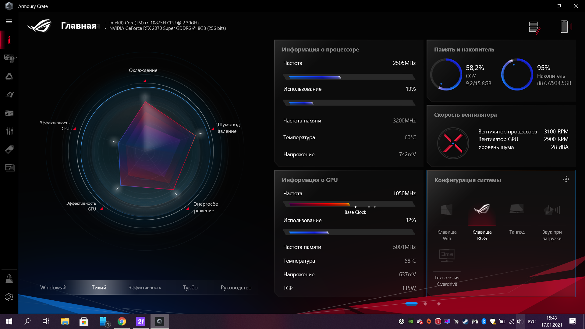Open the hamburger menu in Armoury Crate
The width and height of the screenshot is (585, 329).
click(9, 21)
